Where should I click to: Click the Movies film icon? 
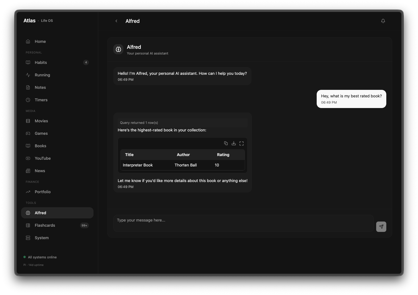point(28,121)
